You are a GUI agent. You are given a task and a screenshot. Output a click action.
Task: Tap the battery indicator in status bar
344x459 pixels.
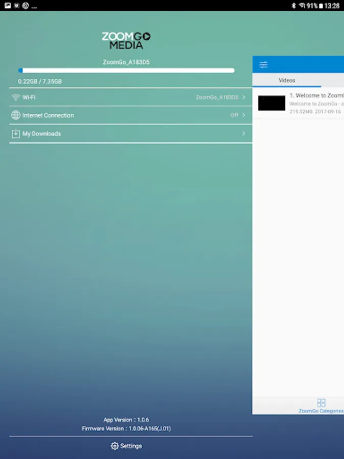point(321,6)
